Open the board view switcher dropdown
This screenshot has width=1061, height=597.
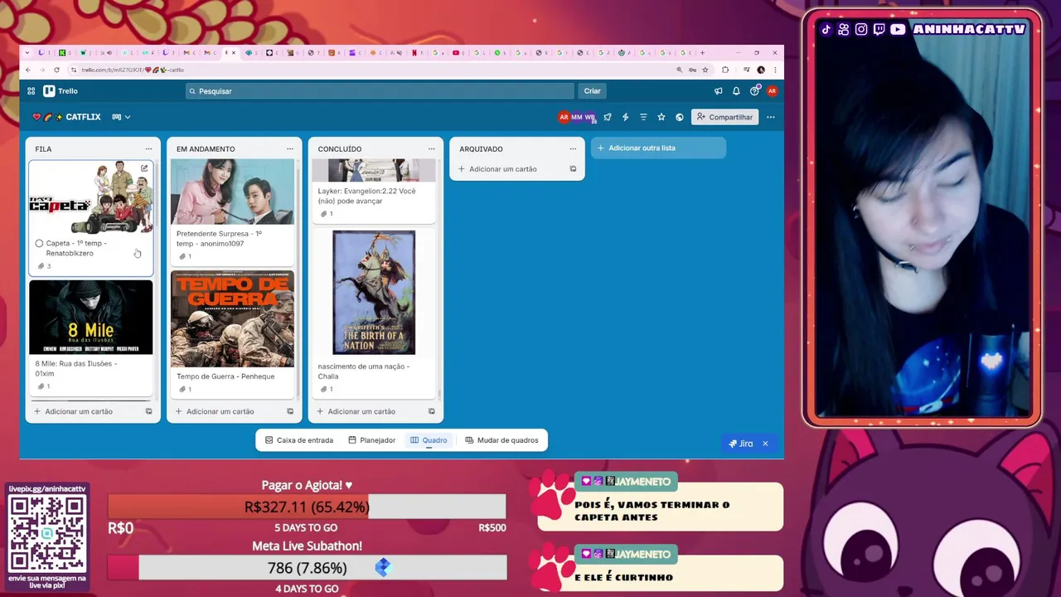tap(122, 117)
